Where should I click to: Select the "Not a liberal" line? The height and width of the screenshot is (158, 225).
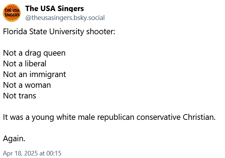coord(25,64)
